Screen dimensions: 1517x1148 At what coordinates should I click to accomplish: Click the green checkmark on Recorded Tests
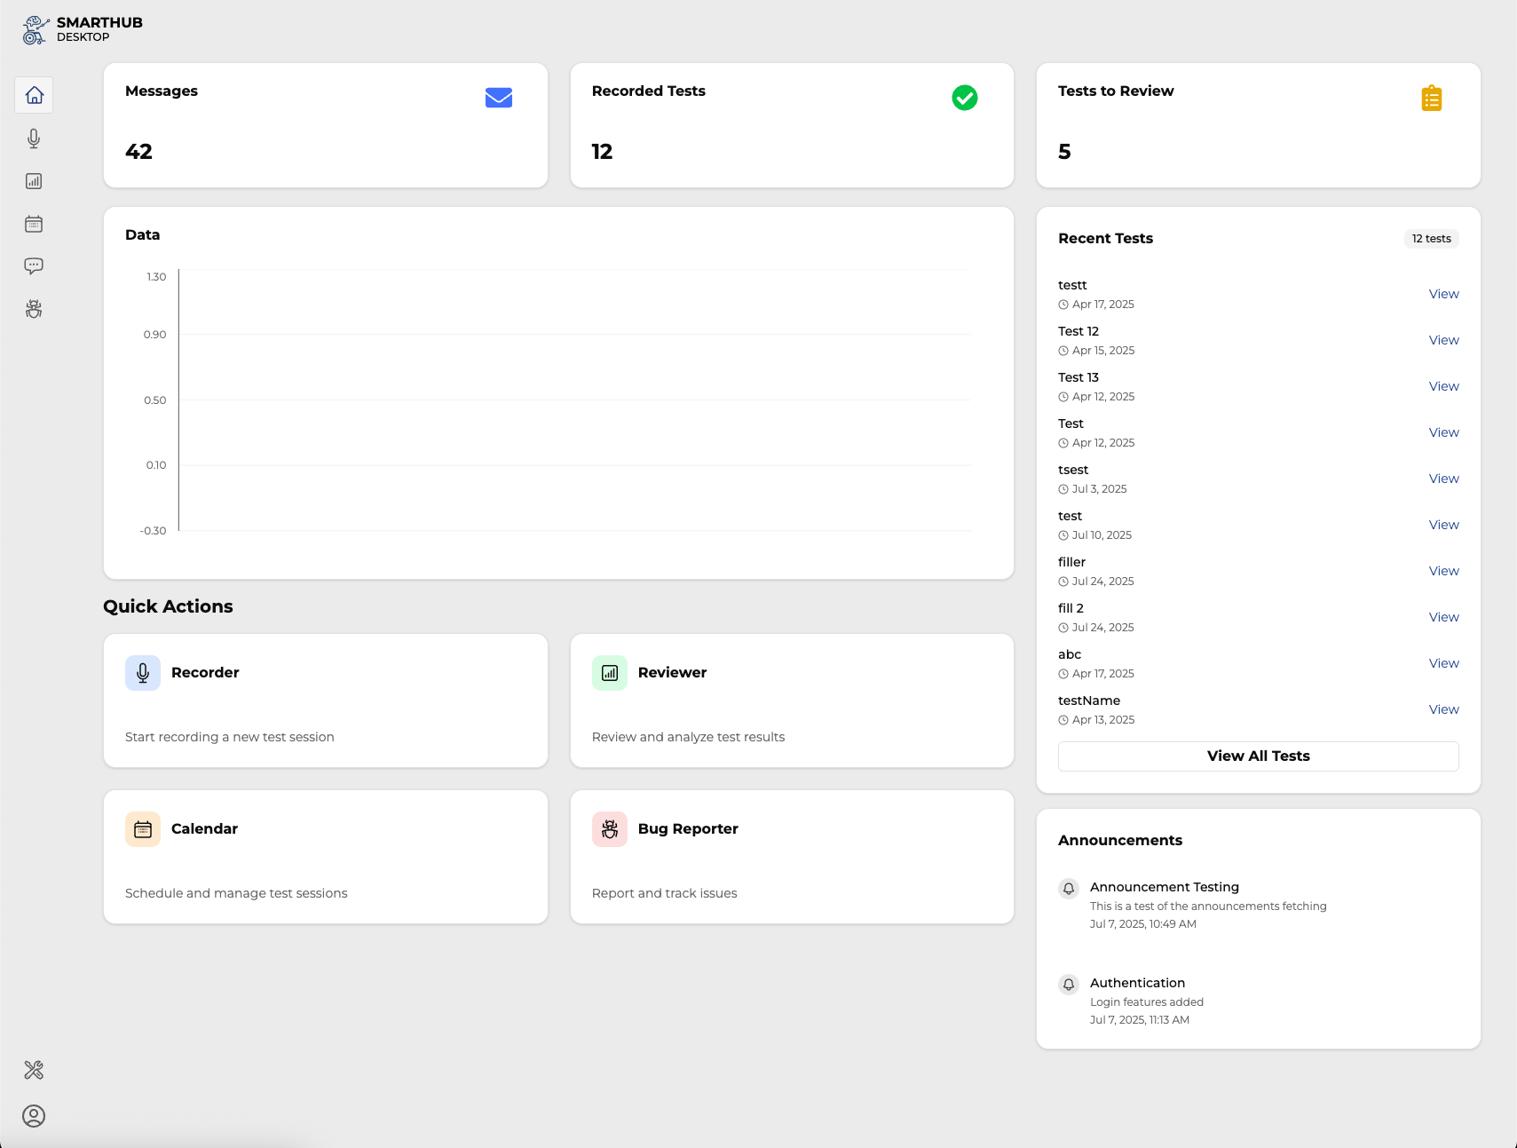pos(965,98)
